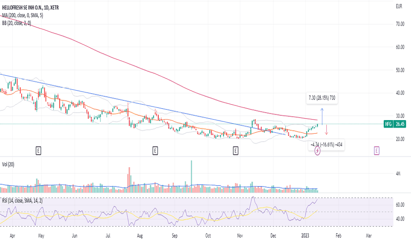Click the red downward stop arrow

click(326, 130)
